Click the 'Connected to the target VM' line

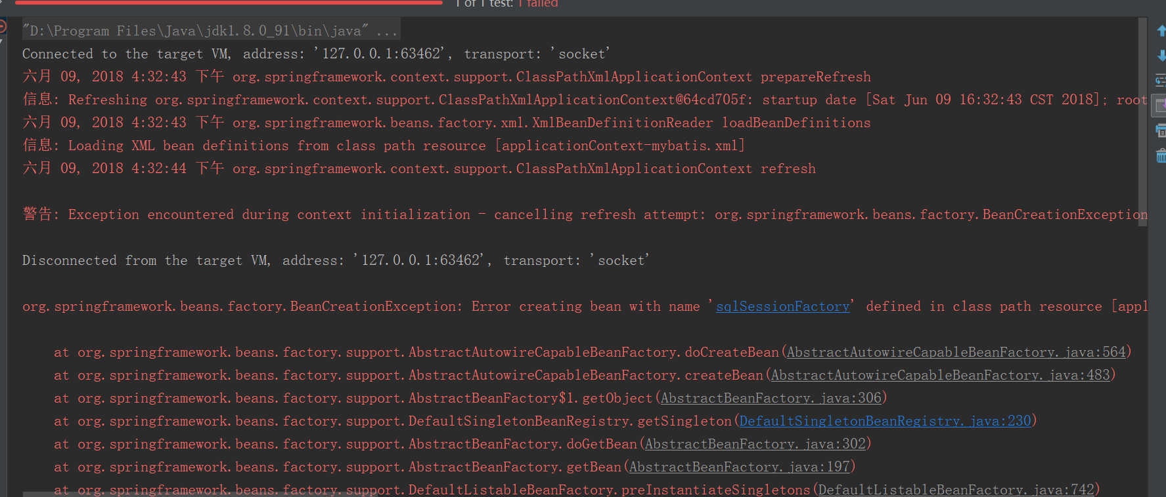[x=316, y=54]
